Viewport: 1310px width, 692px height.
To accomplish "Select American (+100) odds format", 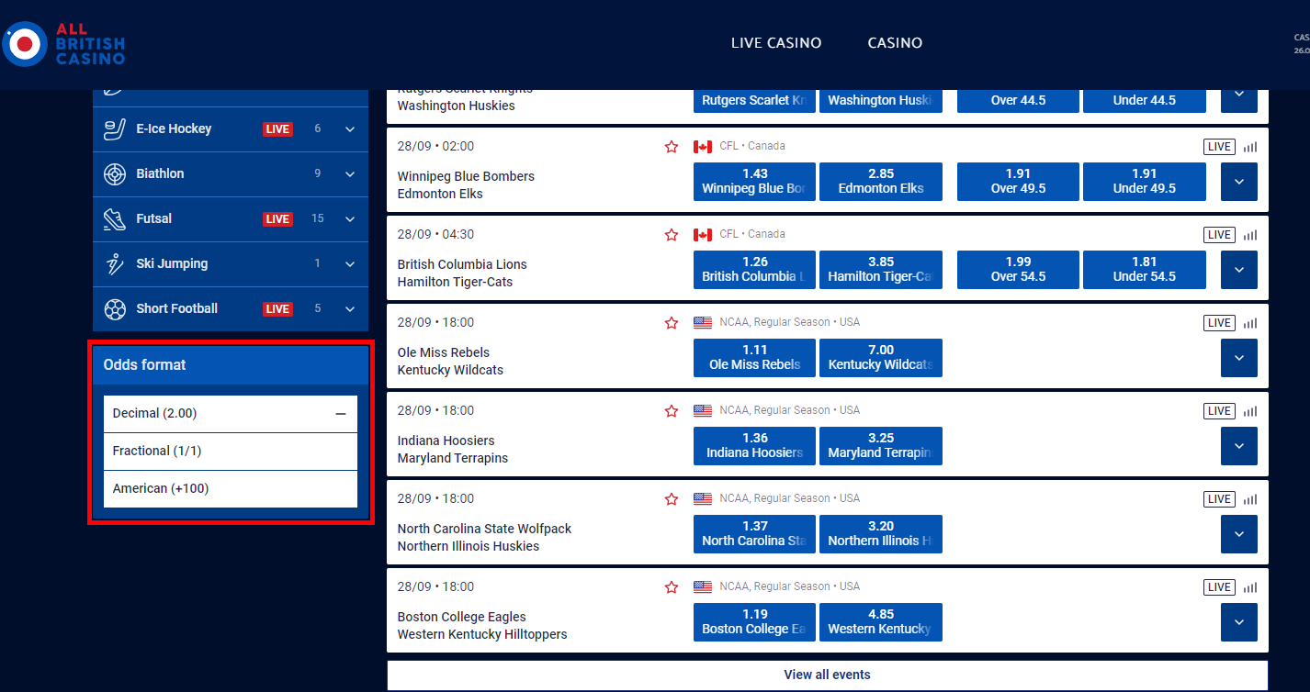I will [x=230, y=489].
